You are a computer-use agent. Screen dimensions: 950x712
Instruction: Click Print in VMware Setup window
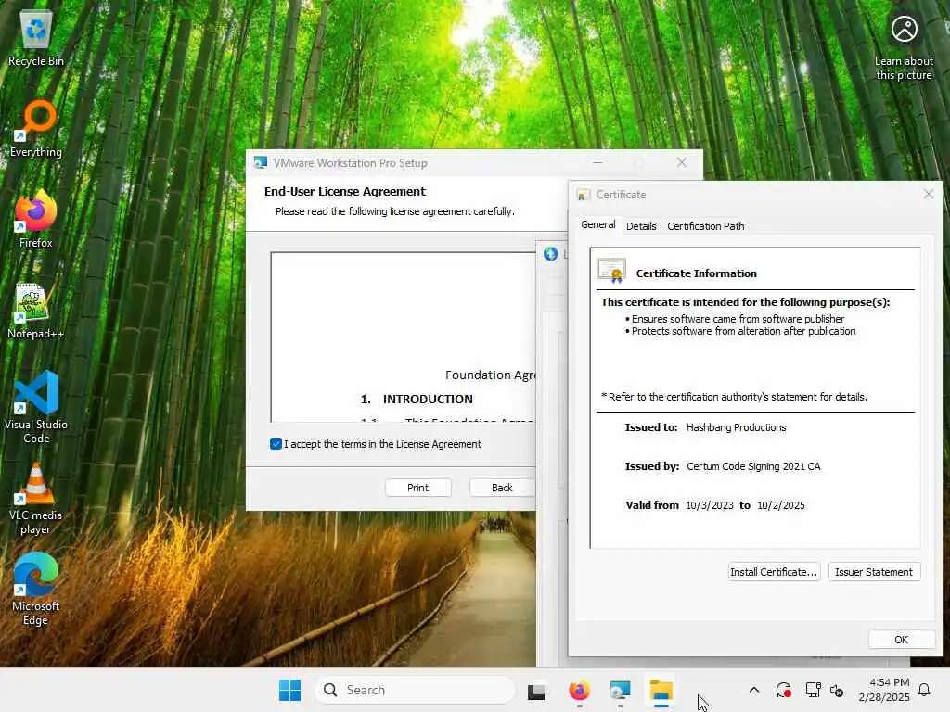tap(418, 488)
